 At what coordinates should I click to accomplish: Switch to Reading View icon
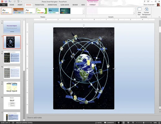pyautogui.click(x=128, y=123)
